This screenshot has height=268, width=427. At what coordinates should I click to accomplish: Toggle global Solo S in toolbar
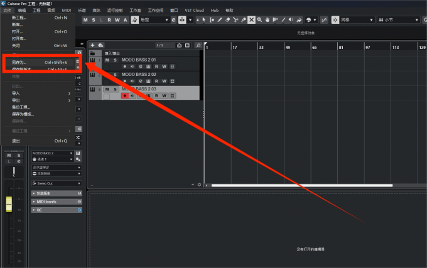[94, 20]
